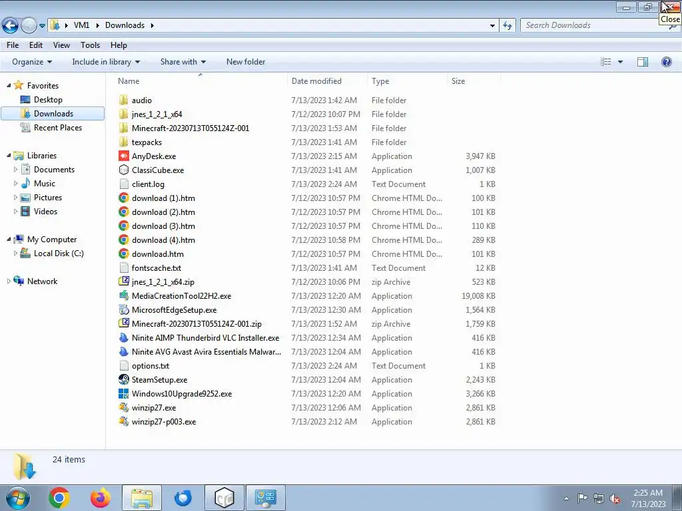Open Windows Explorer Help button
Image resolution: width=682 pixels, height=511 pixels.
[x=666, y=62]
